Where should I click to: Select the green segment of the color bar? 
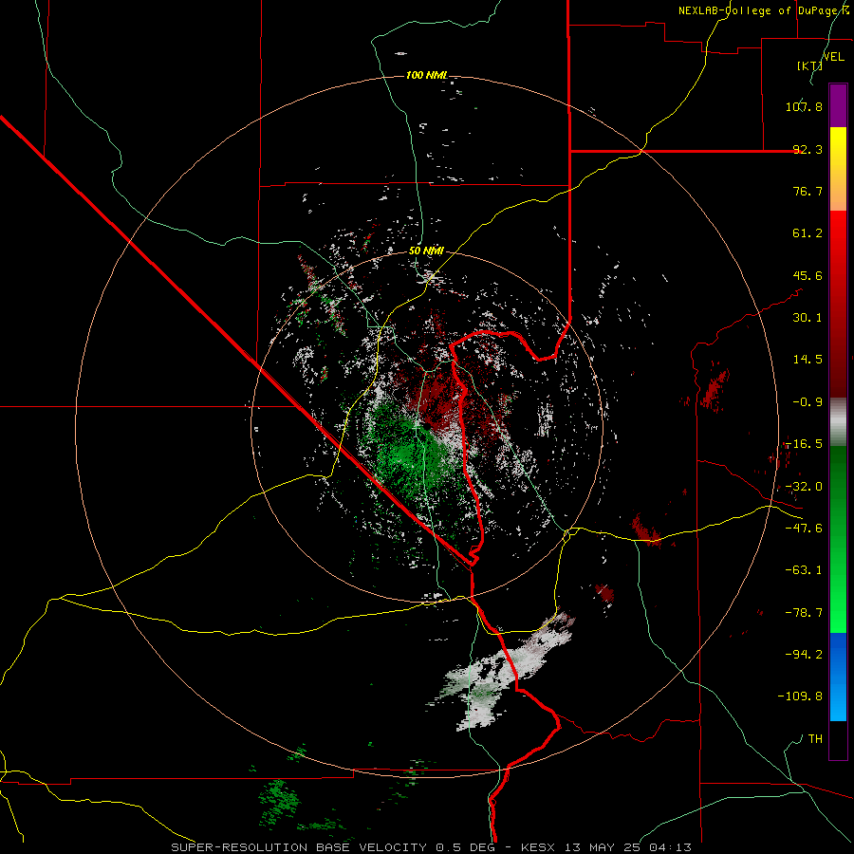click(x=838, y=539)
